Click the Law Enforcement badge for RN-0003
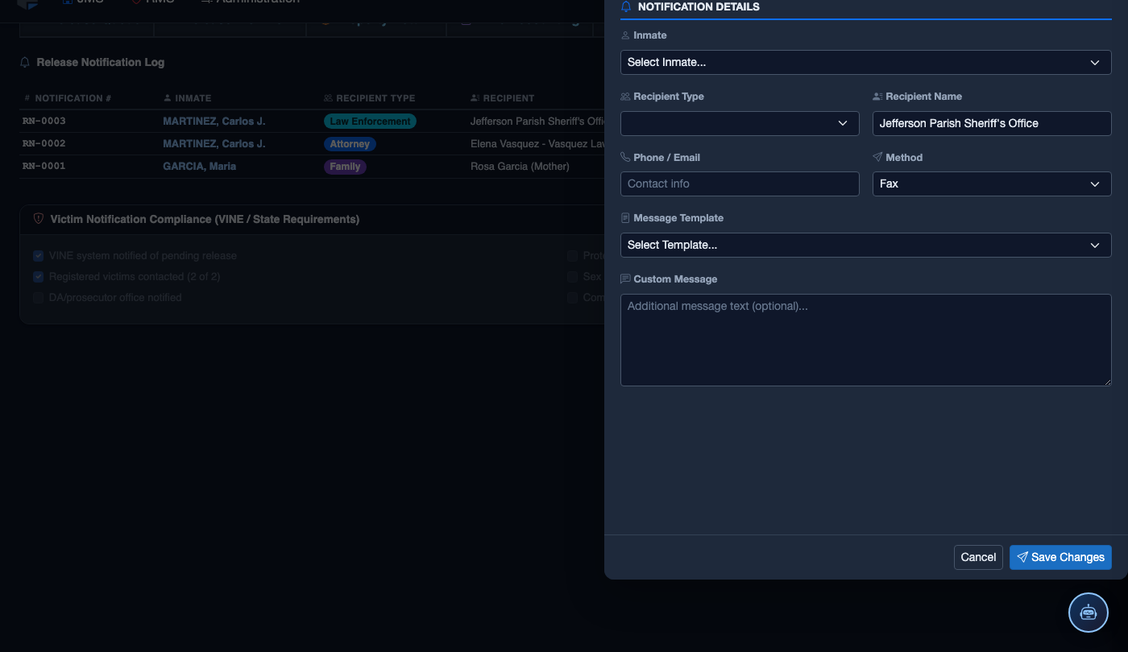 [370, 122]
